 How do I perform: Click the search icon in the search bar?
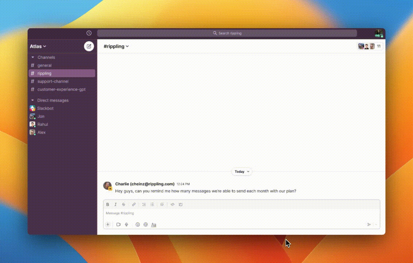point(215,33)
